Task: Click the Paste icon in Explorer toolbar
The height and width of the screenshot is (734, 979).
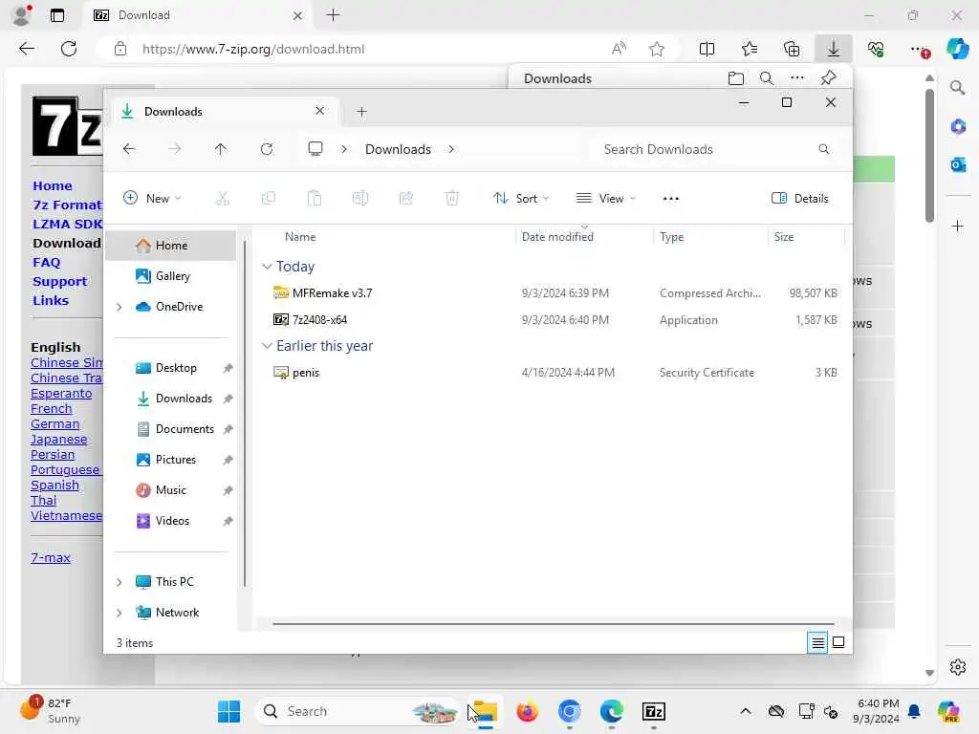Action: coord(314,199)
